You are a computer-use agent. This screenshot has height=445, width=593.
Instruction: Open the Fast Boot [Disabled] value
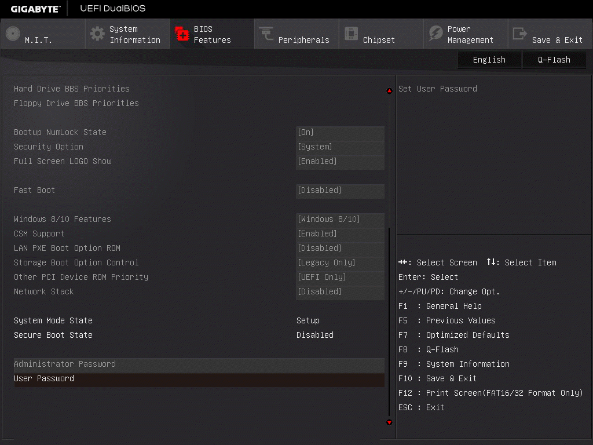tap(341, 190)
